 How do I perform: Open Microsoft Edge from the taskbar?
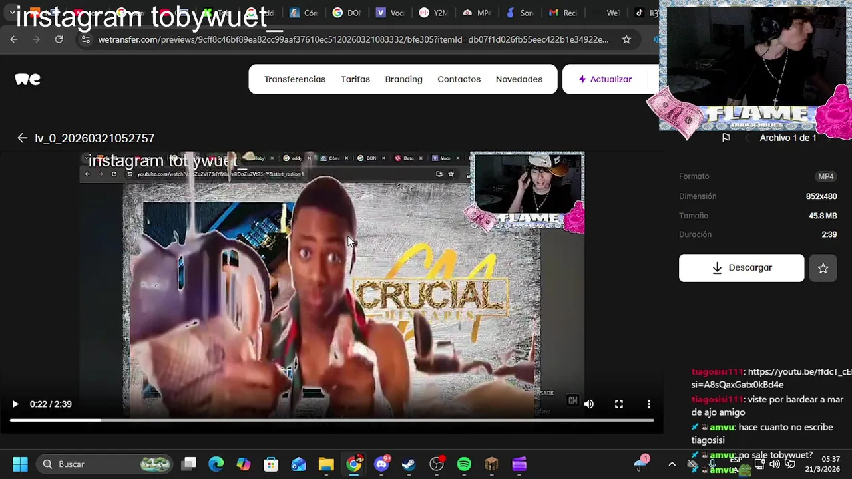click(216, 464)
